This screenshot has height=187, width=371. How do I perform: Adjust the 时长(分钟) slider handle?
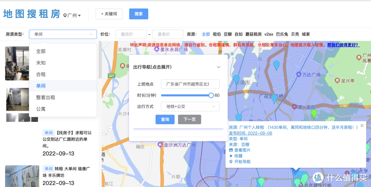211,95
